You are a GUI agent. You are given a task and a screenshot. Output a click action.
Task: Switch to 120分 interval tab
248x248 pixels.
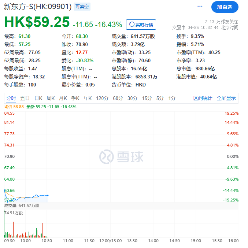[x=102, y=98]
